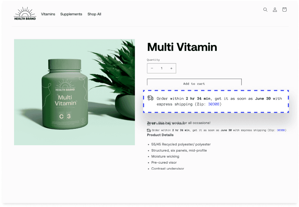Increase quantity with the plus button
299x207 pixels.
click(171, 68)
